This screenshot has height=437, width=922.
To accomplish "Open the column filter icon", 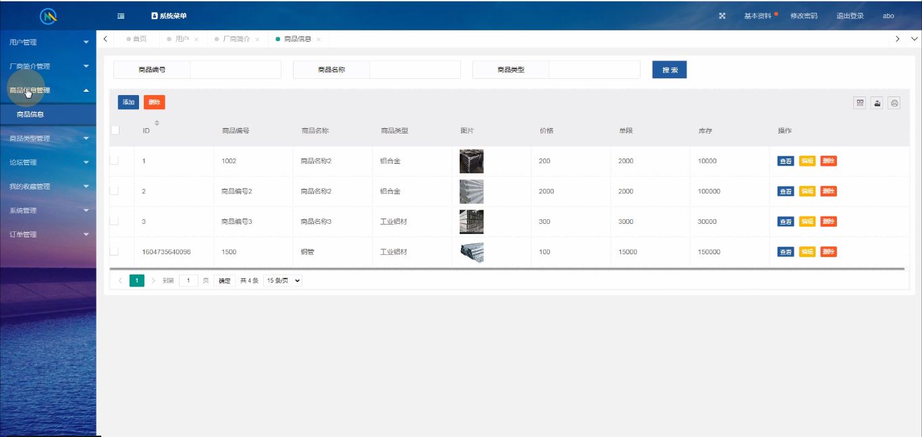I will tap(860, 103).
